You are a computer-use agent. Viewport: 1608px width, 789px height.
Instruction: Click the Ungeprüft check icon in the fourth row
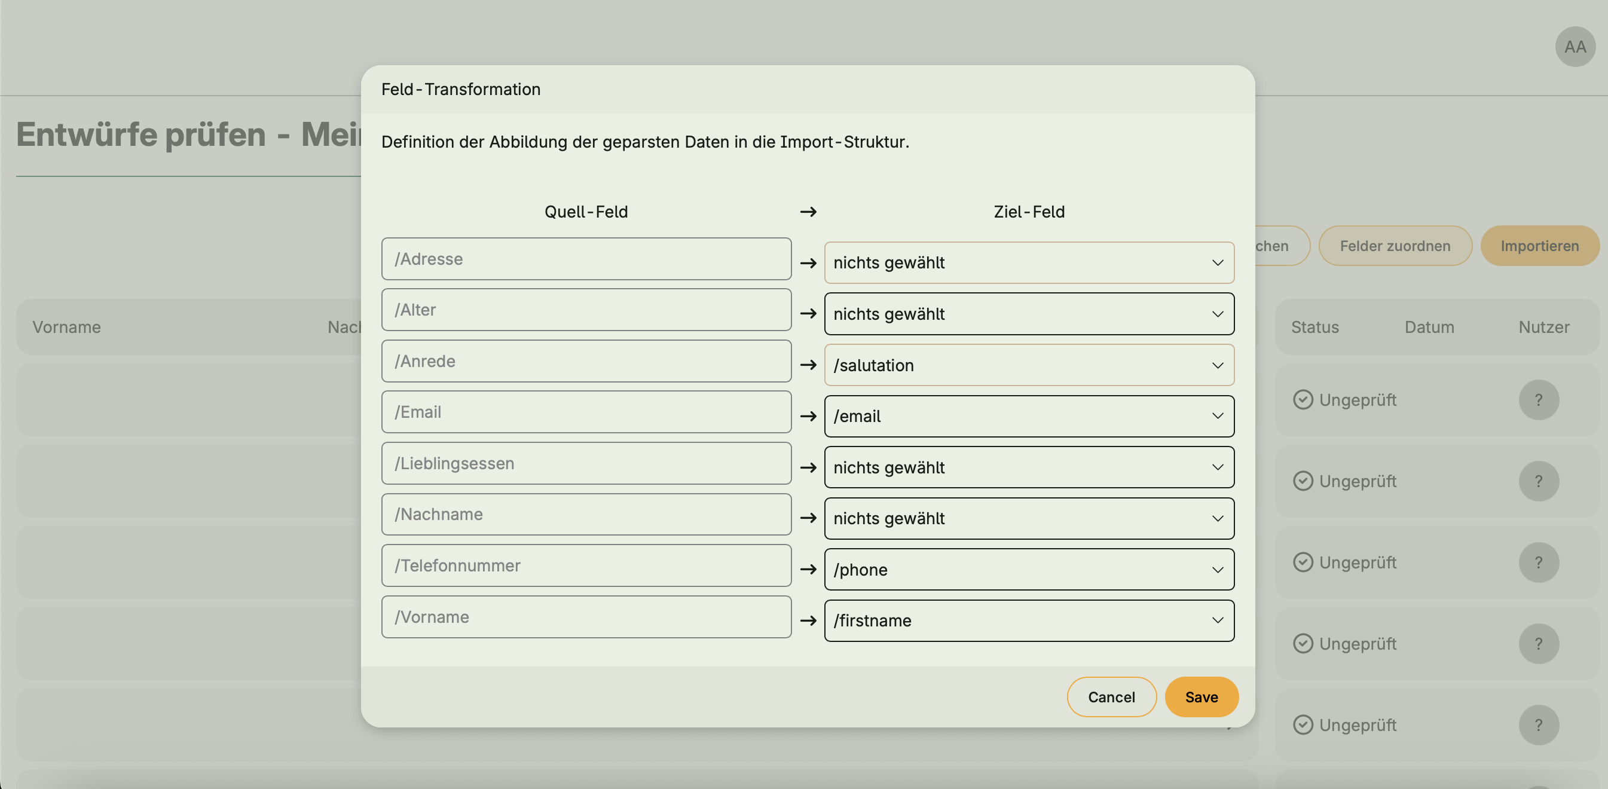(1302, 644)
